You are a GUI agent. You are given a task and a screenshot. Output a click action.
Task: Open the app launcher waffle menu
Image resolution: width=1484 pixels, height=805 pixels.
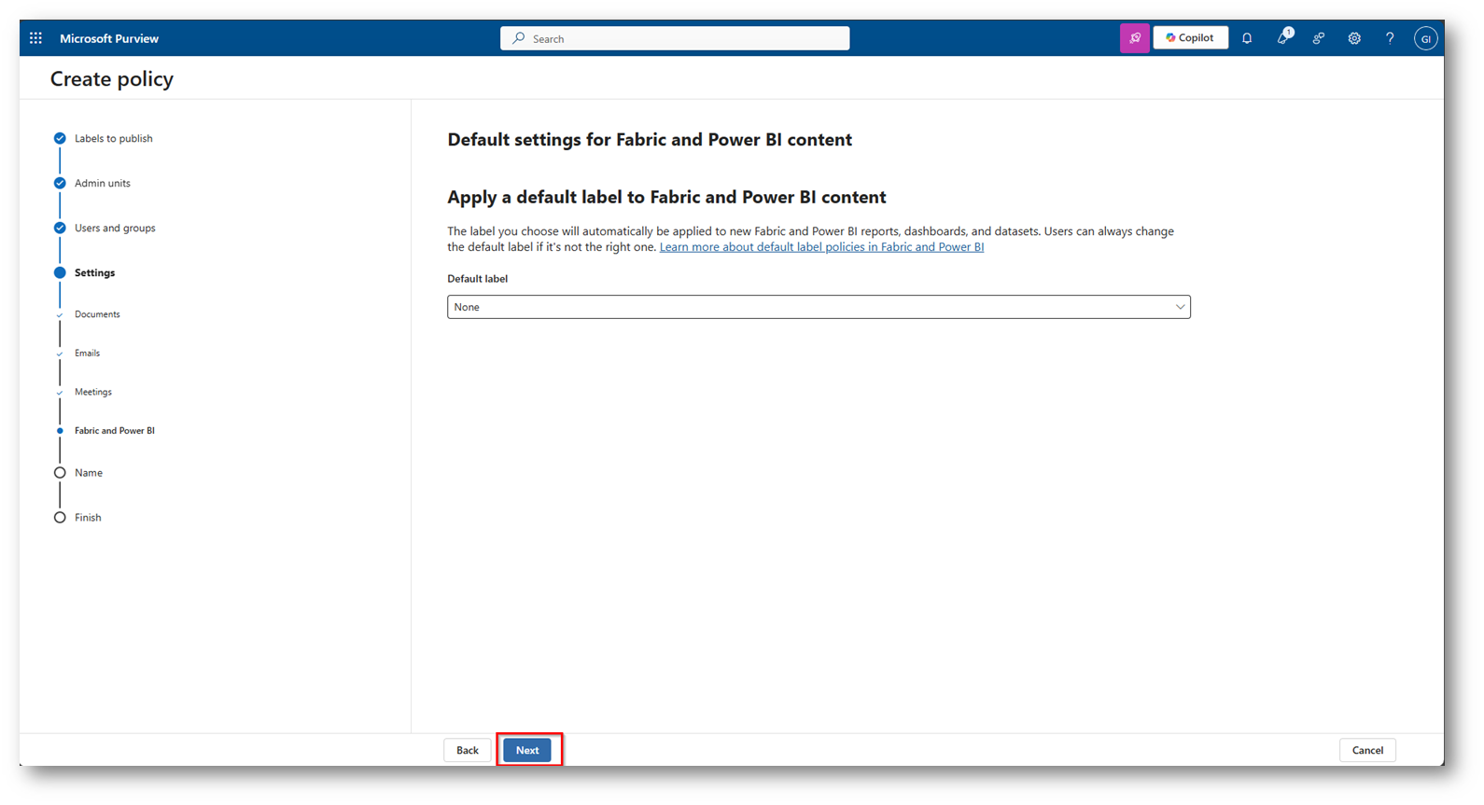click(35, 38)
